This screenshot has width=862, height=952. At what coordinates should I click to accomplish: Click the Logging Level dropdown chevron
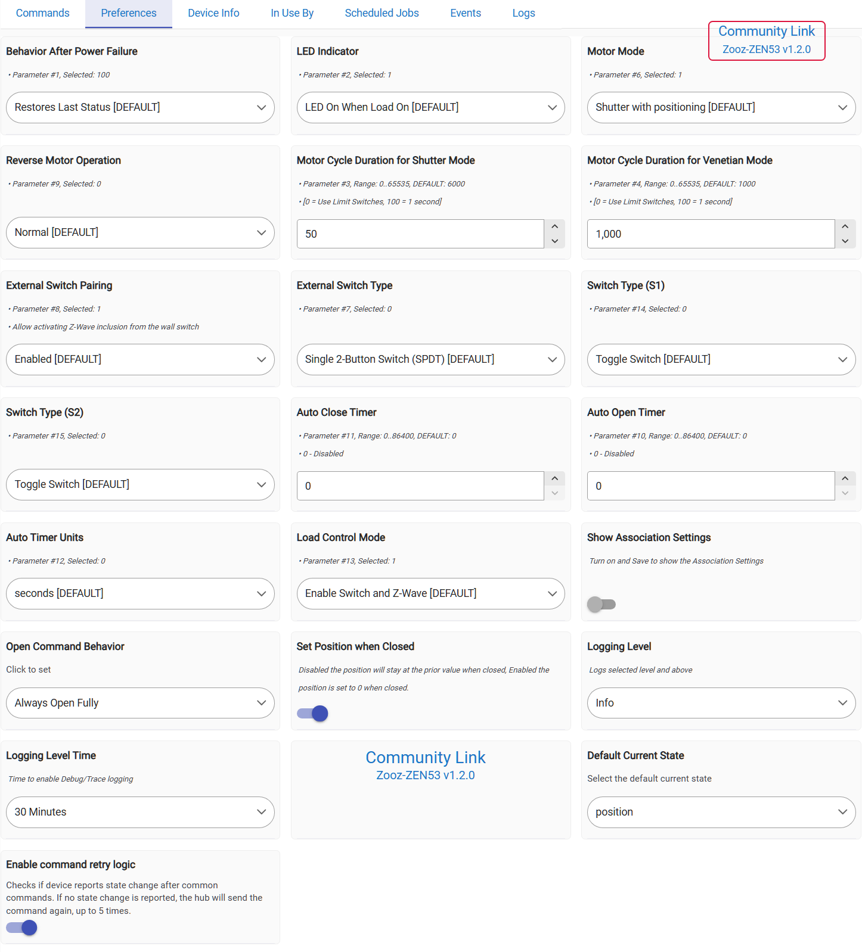tap(842, 703)
